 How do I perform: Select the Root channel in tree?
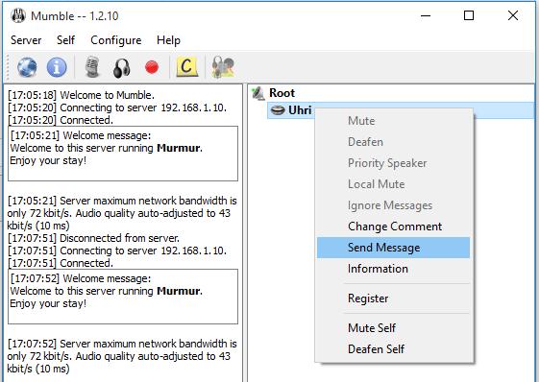click(282, 93)
